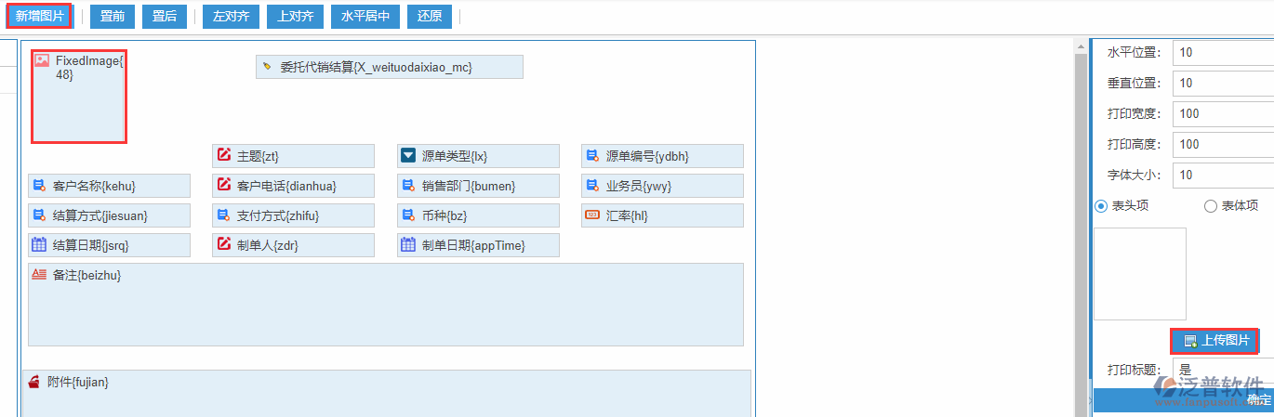1274x417 pixels.
Task: Click the edit icon of 制单人{zdr}
Action: tap(223, 244)
